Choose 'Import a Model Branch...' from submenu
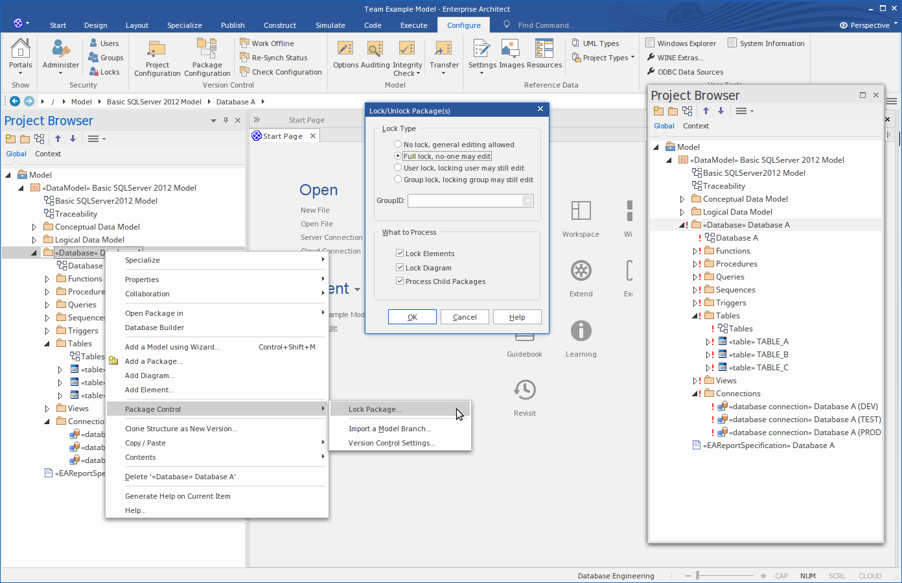Image resolution: width=902 pixels, height=583 pixels. pos(389,429)
